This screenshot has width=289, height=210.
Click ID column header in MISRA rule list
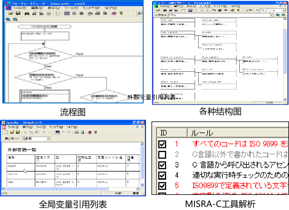click(172, 133)
